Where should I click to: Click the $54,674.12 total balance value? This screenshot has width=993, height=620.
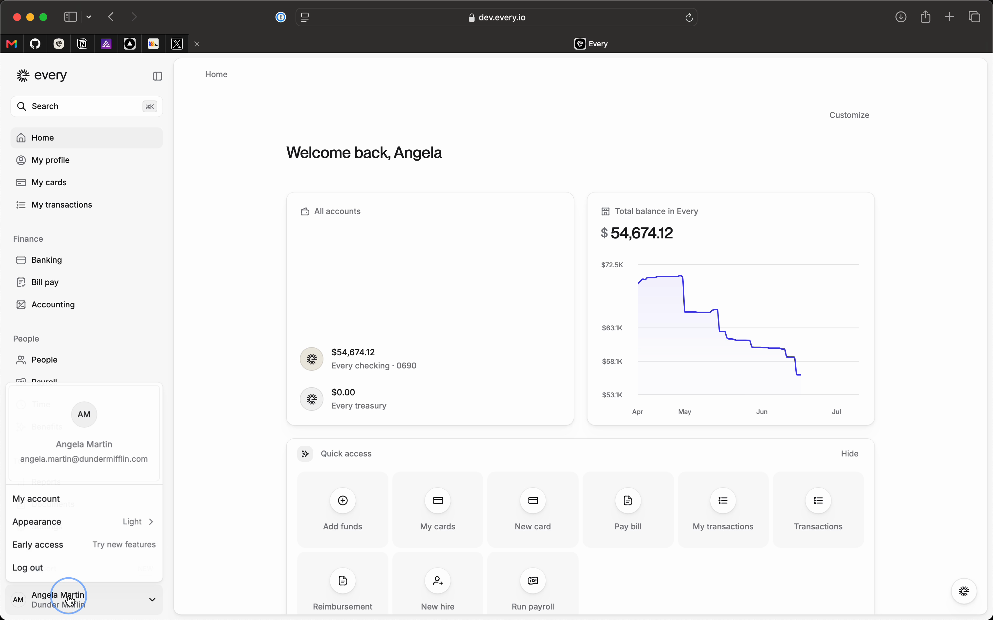[637, 233]
